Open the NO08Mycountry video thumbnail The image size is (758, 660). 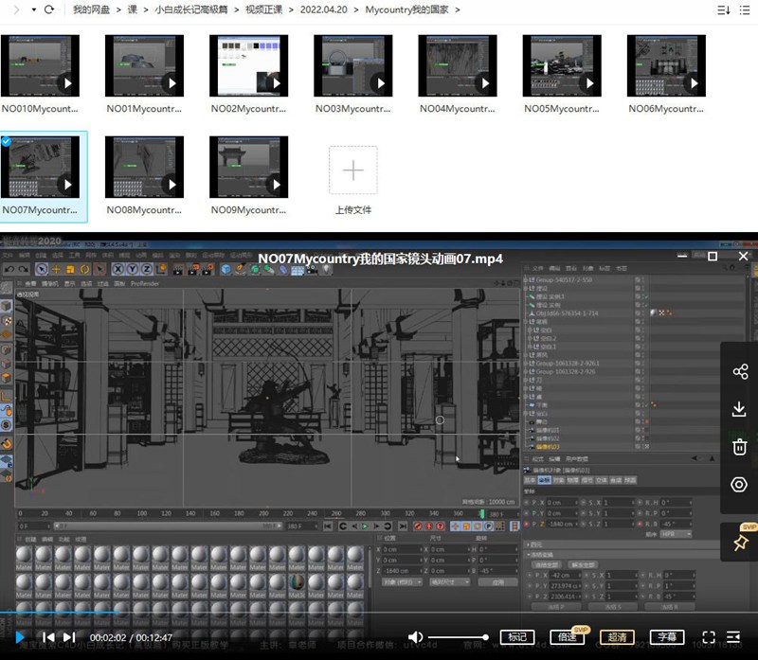[145, 168]
